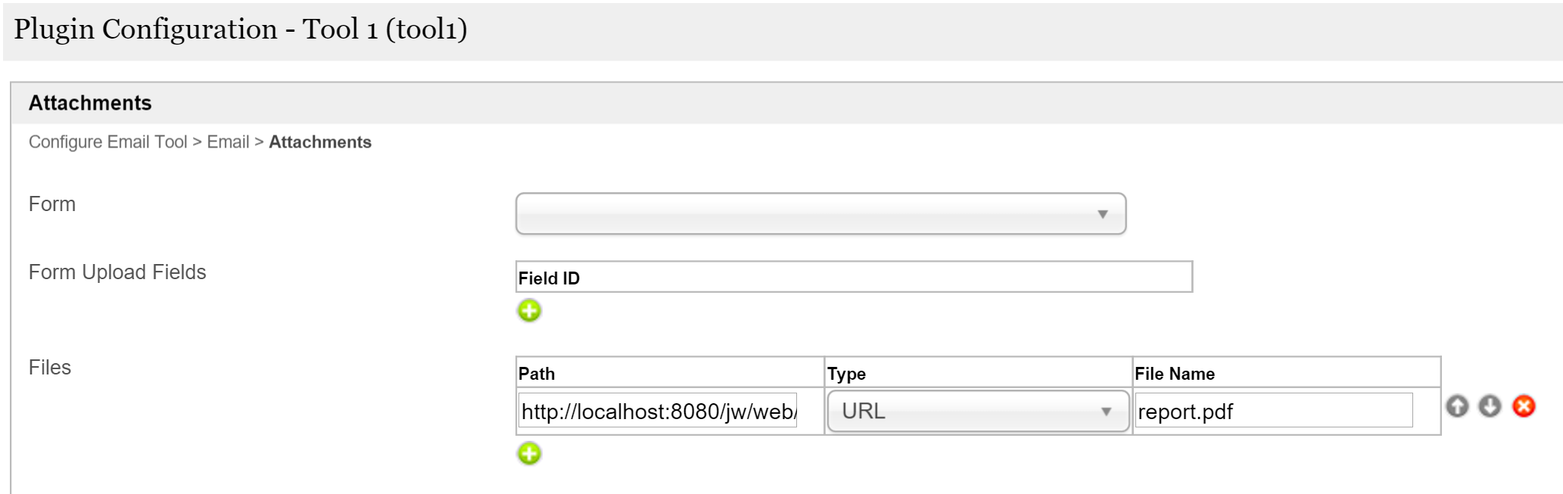Click the Plugin Configuration page title
1563x494 pixels.
[240, 30]
